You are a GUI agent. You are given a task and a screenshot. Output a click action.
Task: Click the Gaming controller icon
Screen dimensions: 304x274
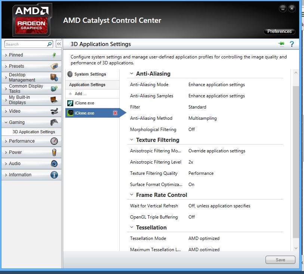click(54, 122)
